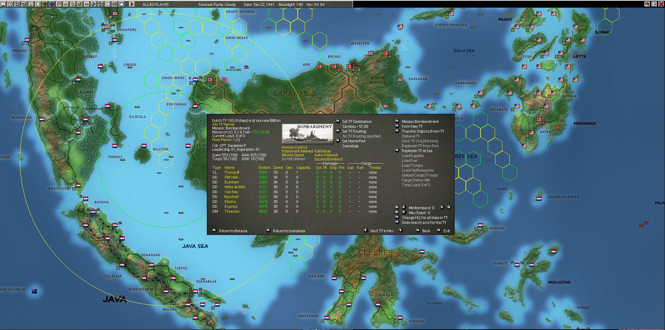Increase Min Bombard with right arrow
The height and width of the screenshot is (330, 665).
[x=442, y=207]
